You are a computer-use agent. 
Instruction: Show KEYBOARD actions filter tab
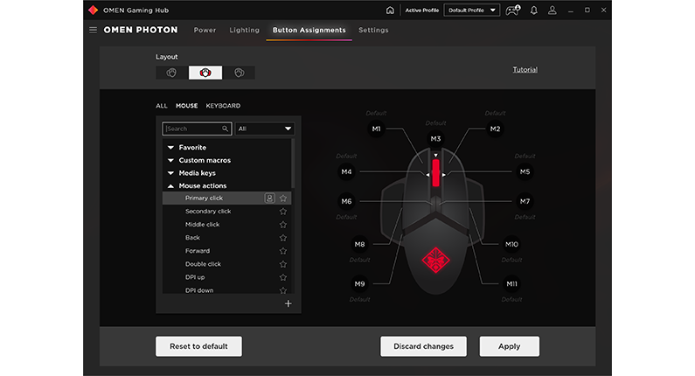coord(223,106)
